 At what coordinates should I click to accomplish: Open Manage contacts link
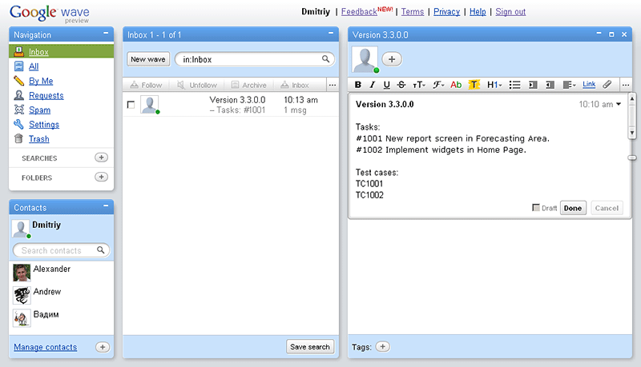(46, 347)
